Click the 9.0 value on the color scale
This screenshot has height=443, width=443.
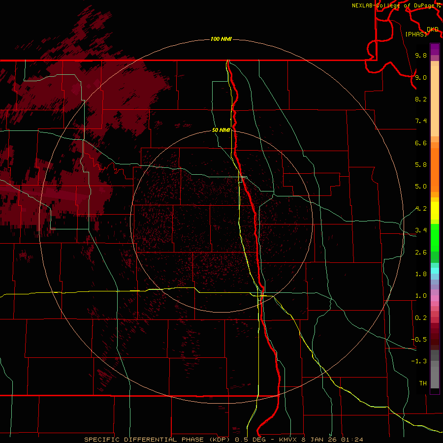pos(421,77)
